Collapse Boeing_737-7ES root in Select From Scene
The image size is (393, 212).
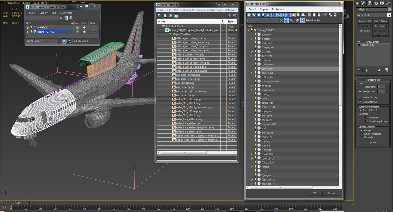point(248,30)
